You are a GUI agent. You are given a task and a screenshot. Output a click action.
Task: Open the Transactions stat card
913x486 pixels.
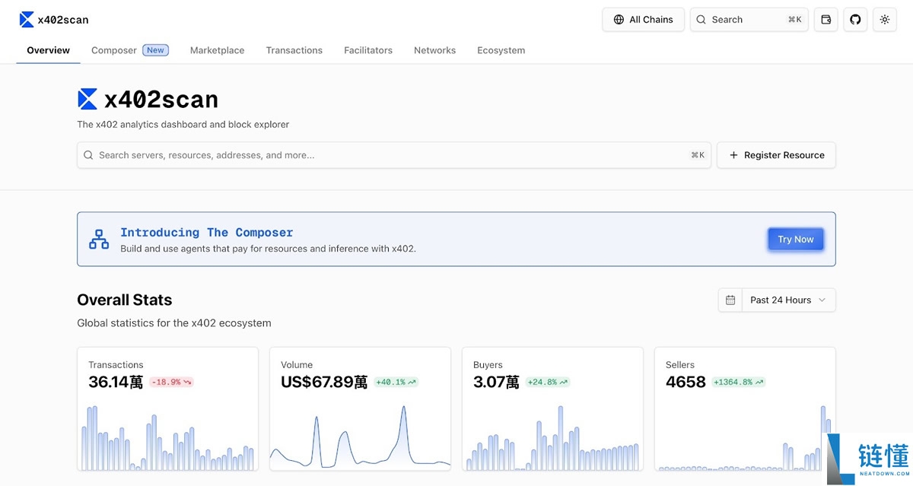pyautogui.click(x=167, y=409)
